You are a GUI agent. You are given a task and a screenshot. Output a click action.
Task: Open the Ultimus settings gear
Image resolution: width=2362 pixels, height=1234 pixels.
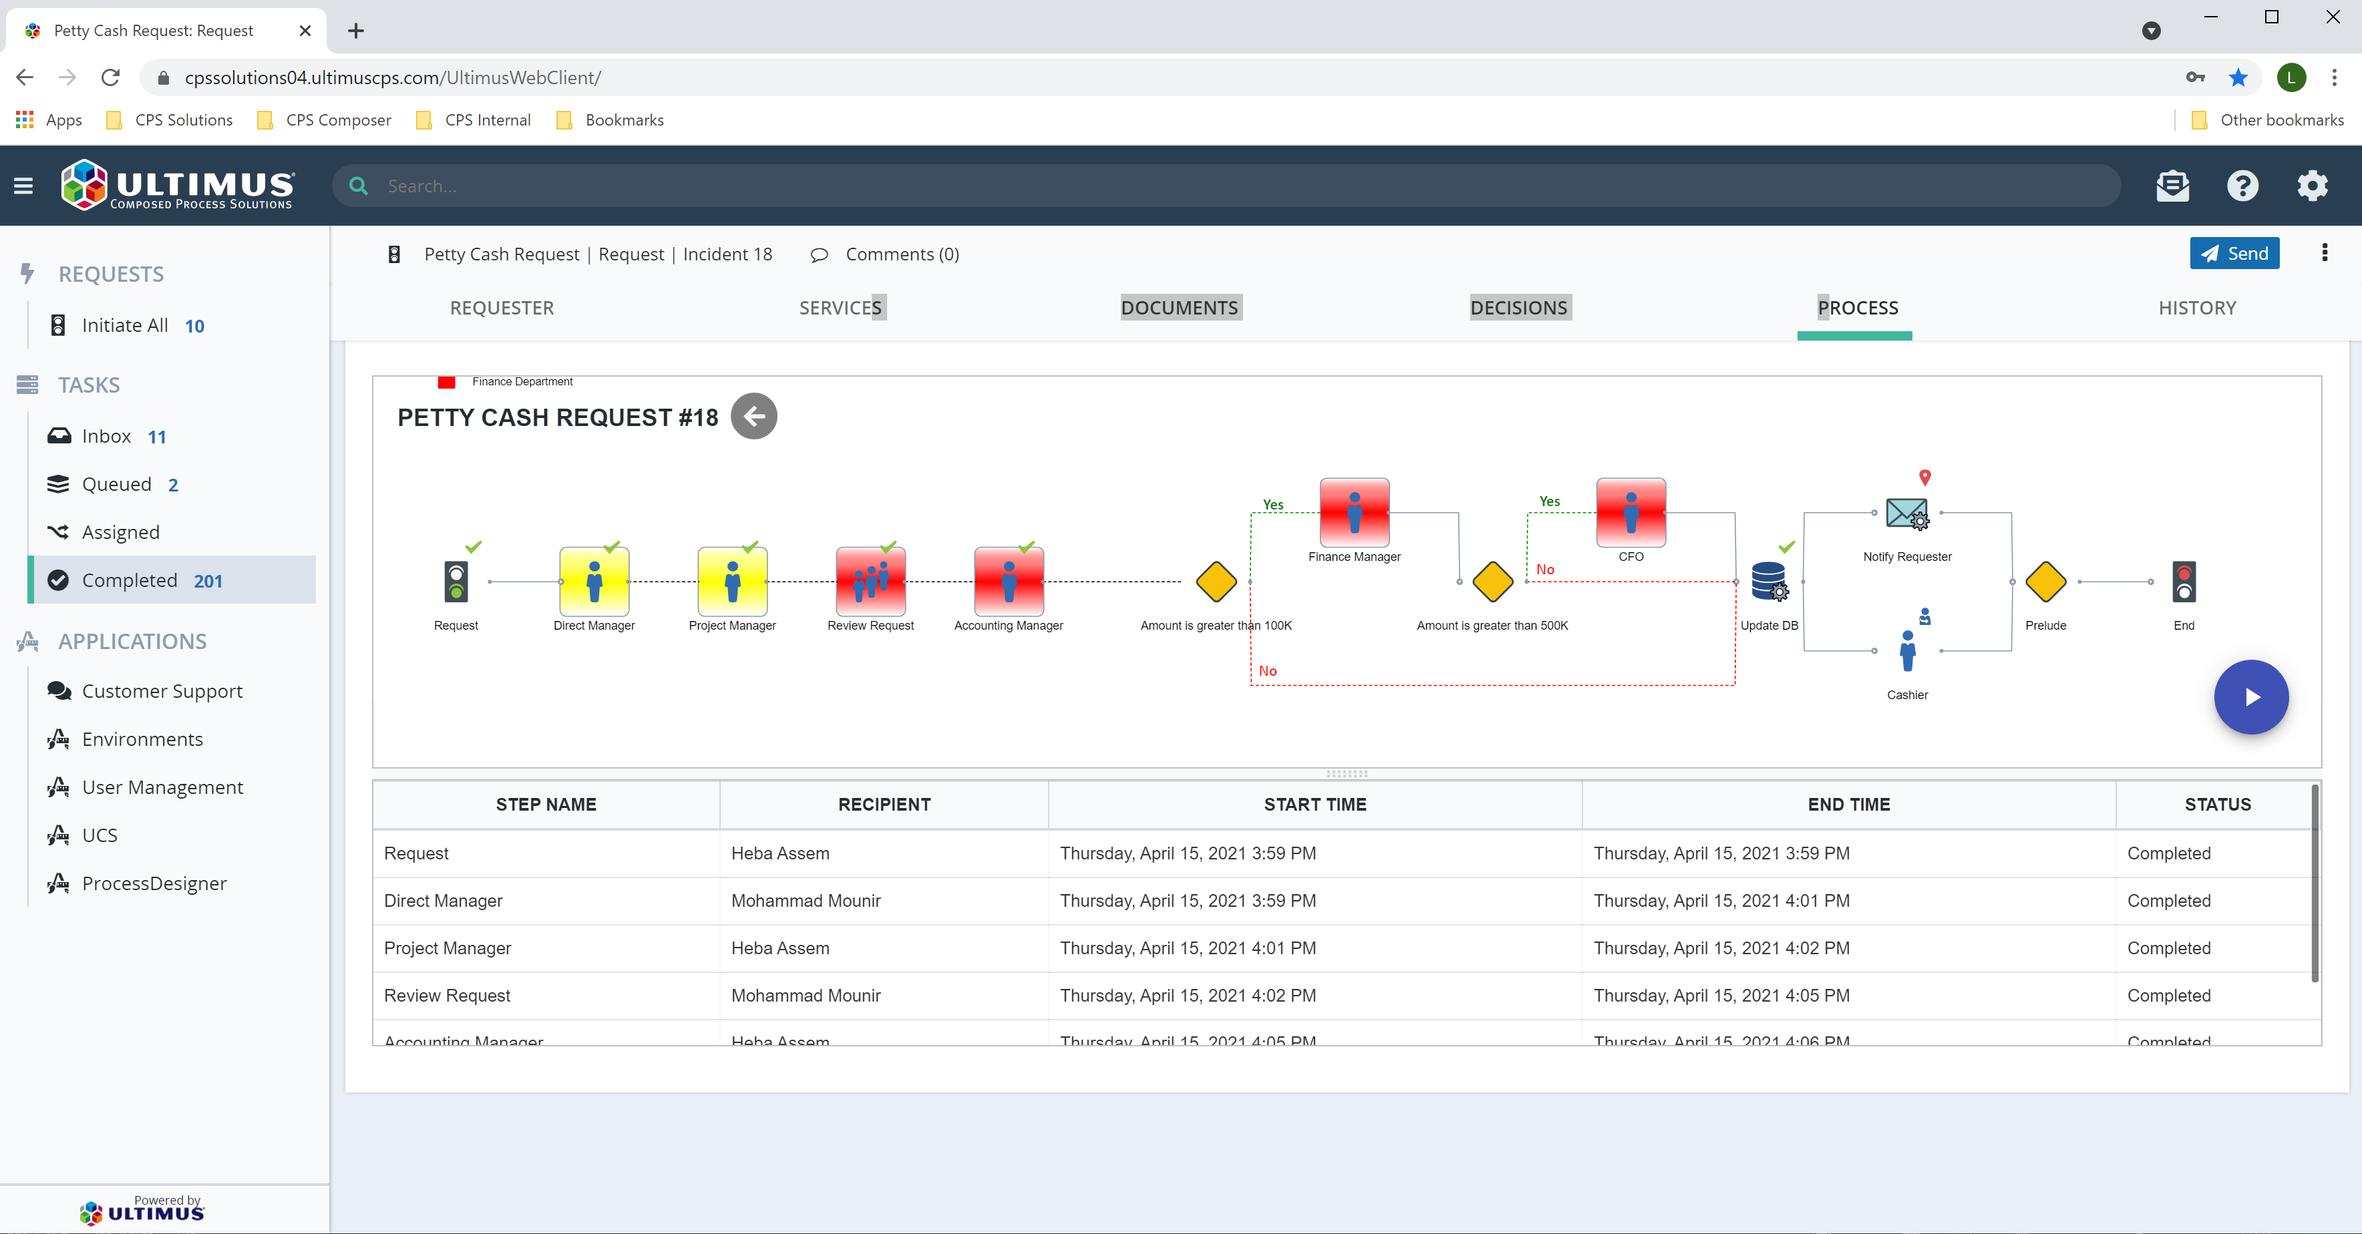[x=2312, y=185]
